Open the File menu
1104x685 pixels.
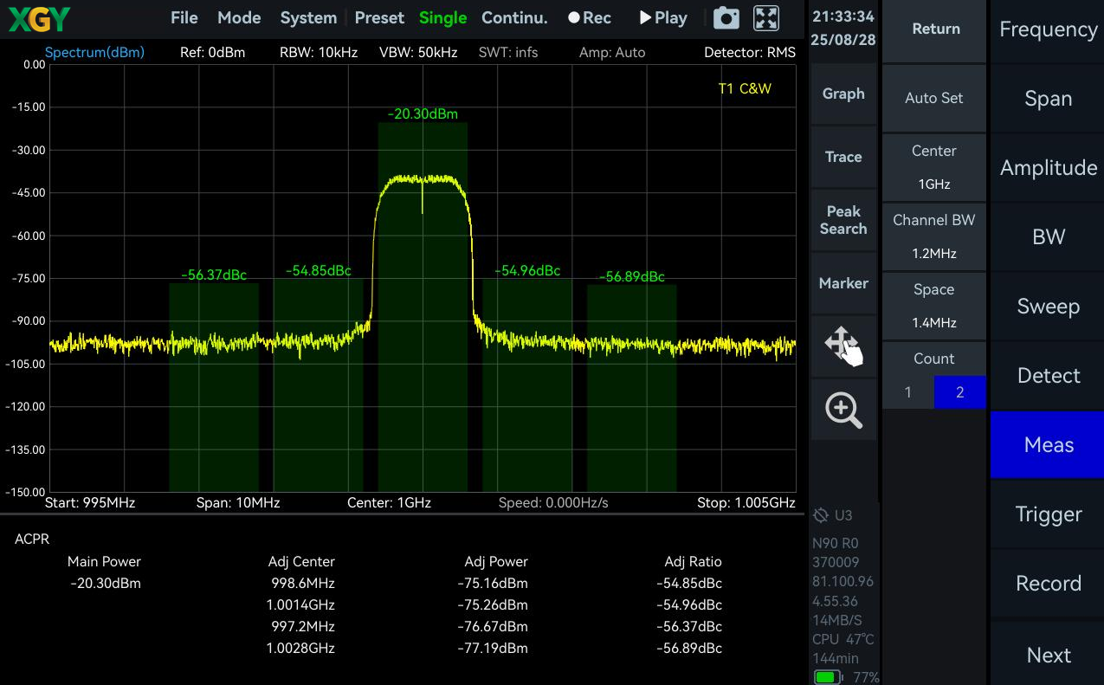tap(184, 17)
